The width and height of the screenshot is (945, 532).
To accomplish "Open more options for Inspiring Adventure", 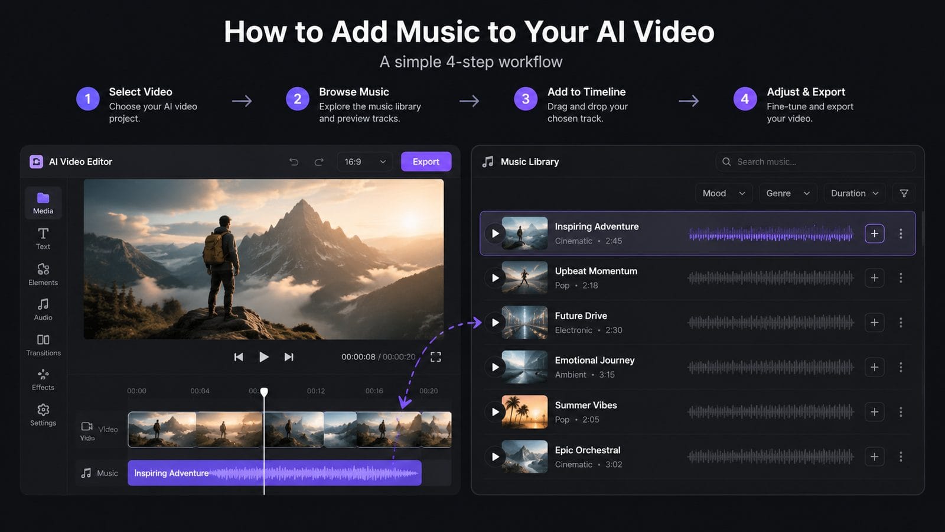I will 901,233.
